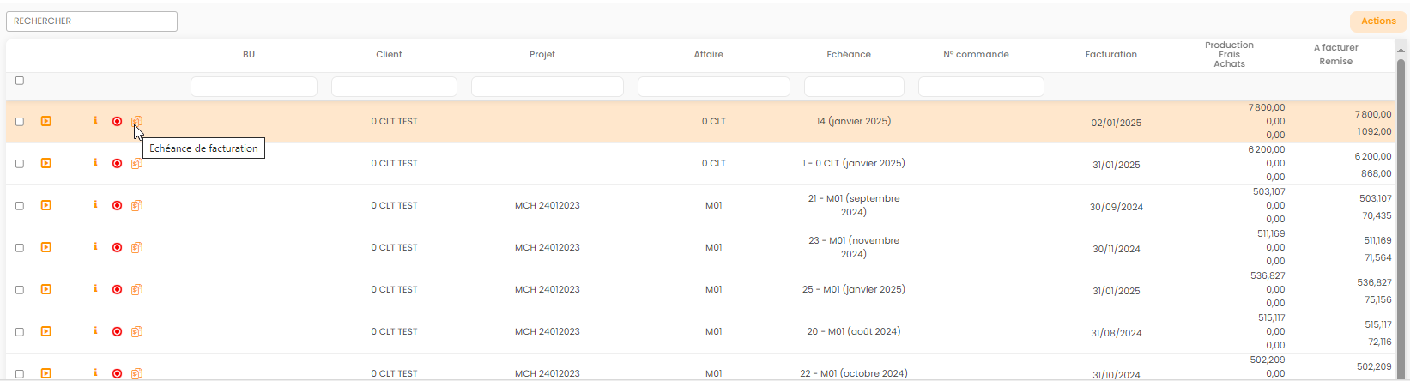Viewport: 1410px width, 381px height.
Task: Click info icon on 1 - 0 CLT janvier row
Action: [95, 163]
